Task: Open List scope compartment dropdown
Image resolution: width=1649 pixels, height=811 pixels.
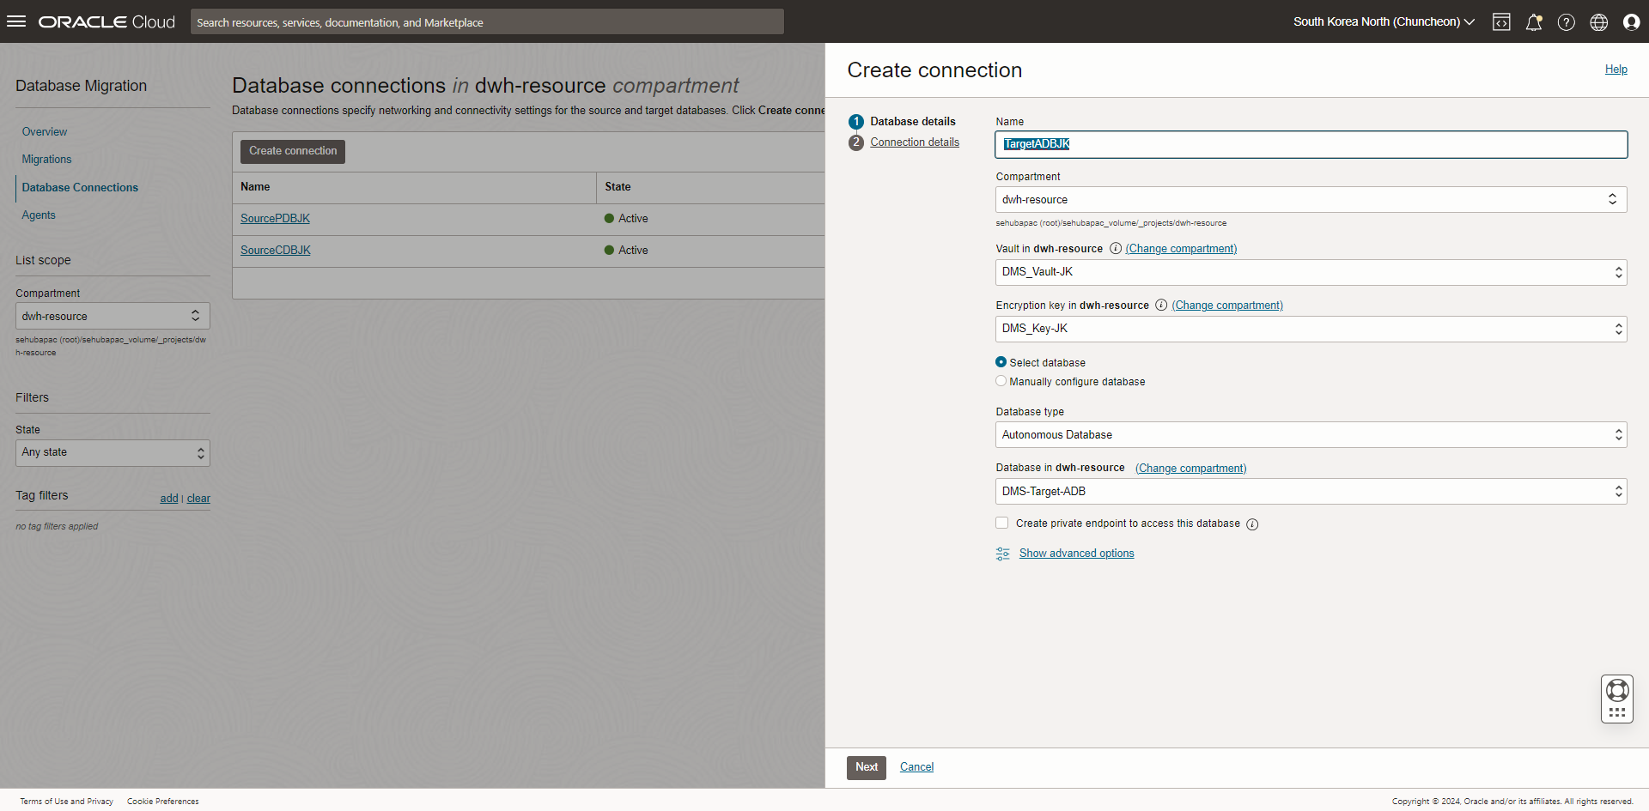Action: point(113,316)
